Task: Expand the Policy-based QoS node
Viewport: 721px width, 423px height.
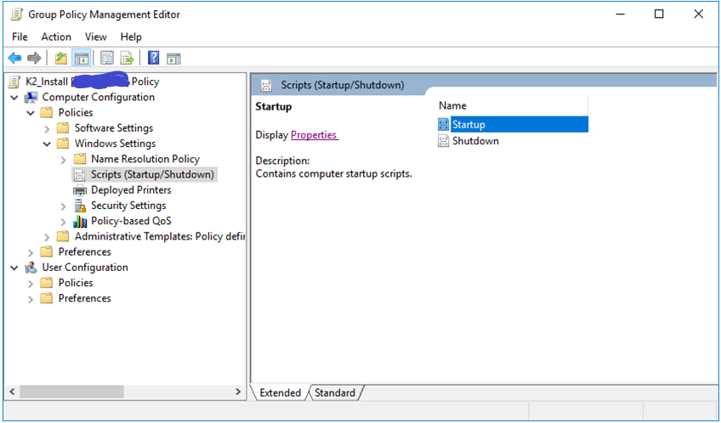Action: 64,223
